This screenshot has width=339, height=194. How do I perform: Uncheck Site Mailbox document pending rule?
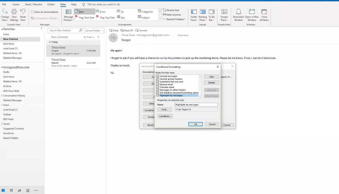point(158,93)
